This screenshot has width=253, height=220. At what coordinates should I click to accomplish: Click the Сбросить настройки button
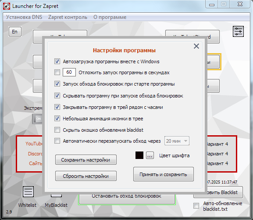(86, 176)
